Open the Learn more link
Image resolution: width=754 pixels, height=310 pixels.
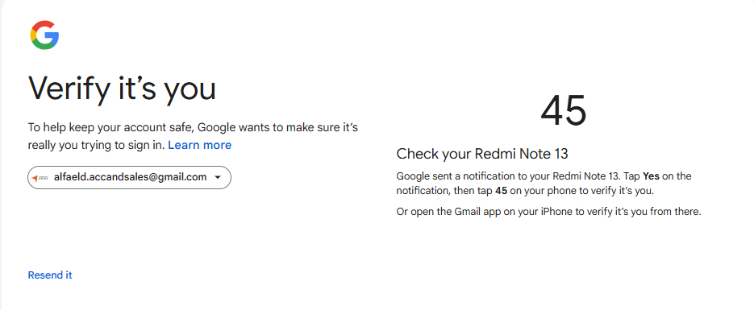199,145
